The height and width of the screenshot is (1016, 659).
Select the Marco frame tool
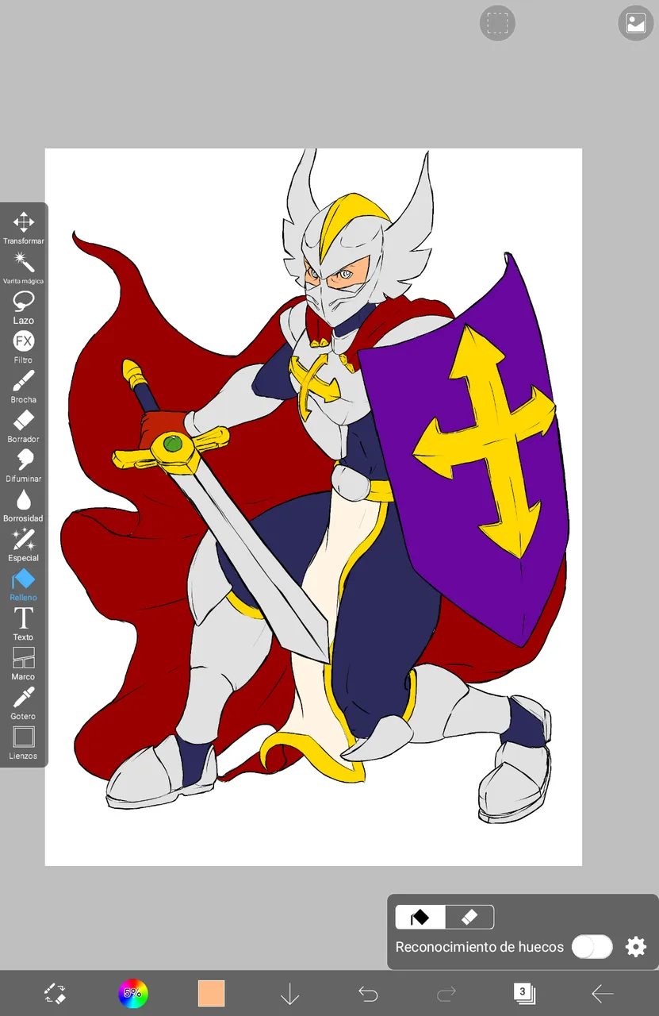pyautogui.click(x=24, y=664)
